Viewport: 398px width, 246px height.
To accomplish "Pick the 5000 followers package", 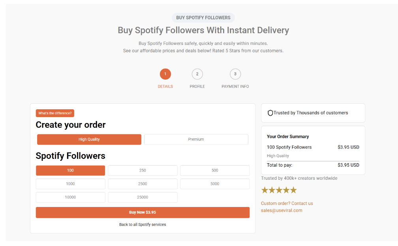I will point(215,184).
